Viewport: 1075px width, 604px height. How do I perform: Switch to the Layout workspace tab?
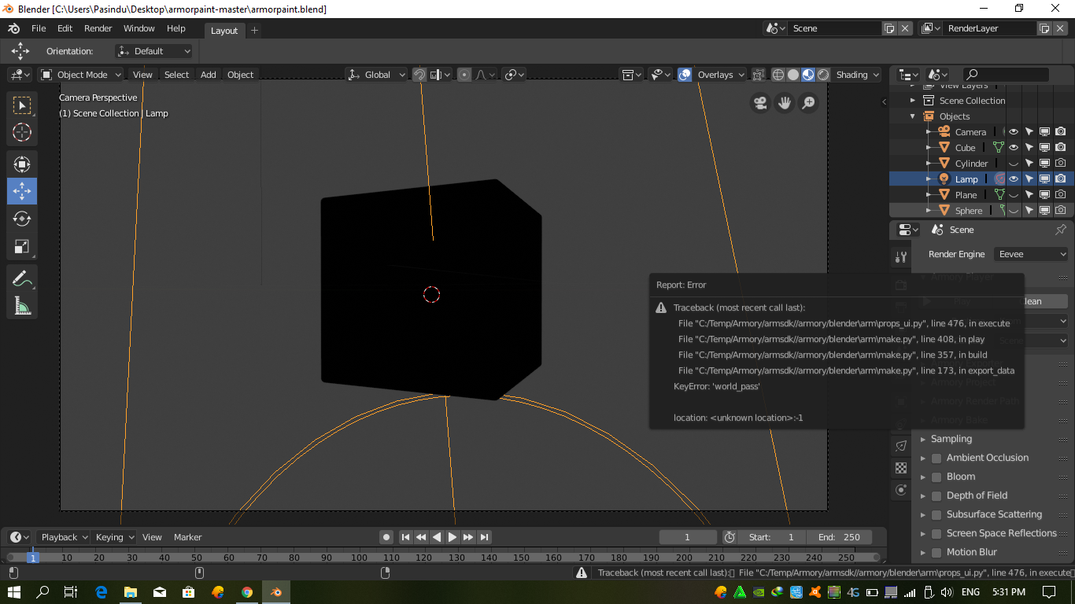click(223, 31)
